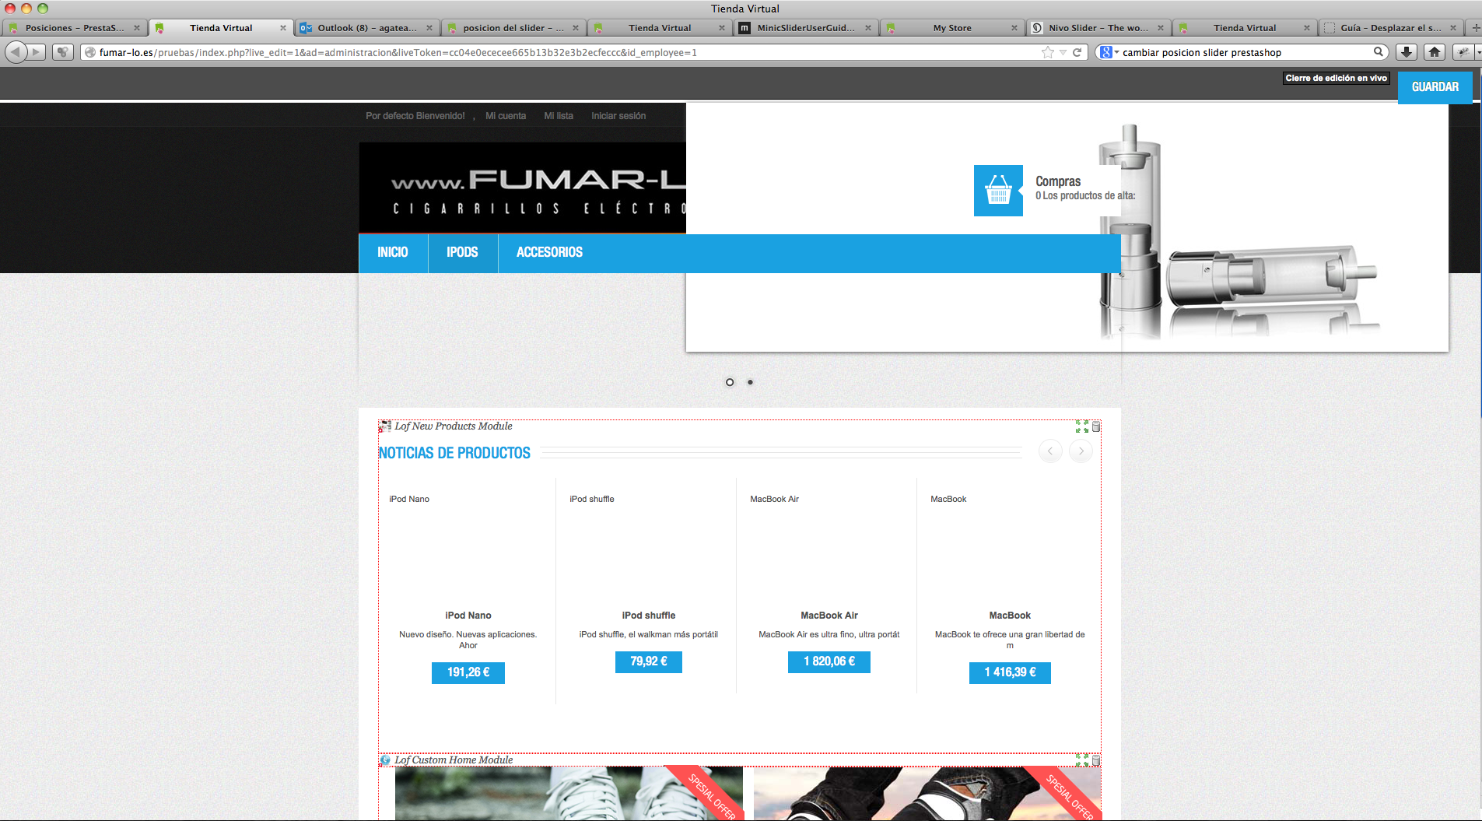Click the Lof New Products Module logo icon

coord(385,426)
